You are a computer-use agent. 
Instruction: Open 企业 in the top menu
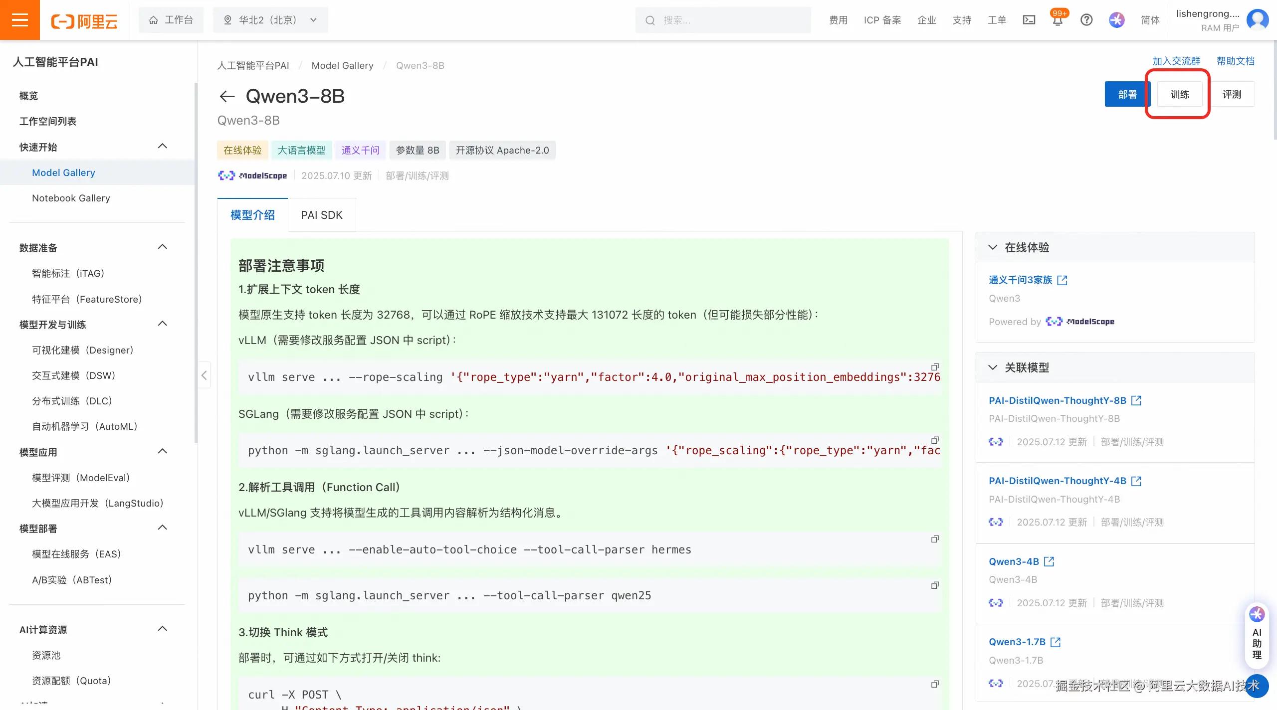(927, 20)
